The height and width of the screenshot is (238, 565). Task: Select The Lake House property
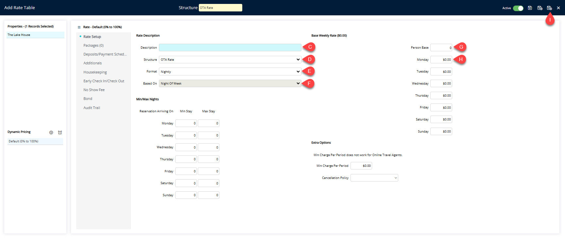click(35, 35)
